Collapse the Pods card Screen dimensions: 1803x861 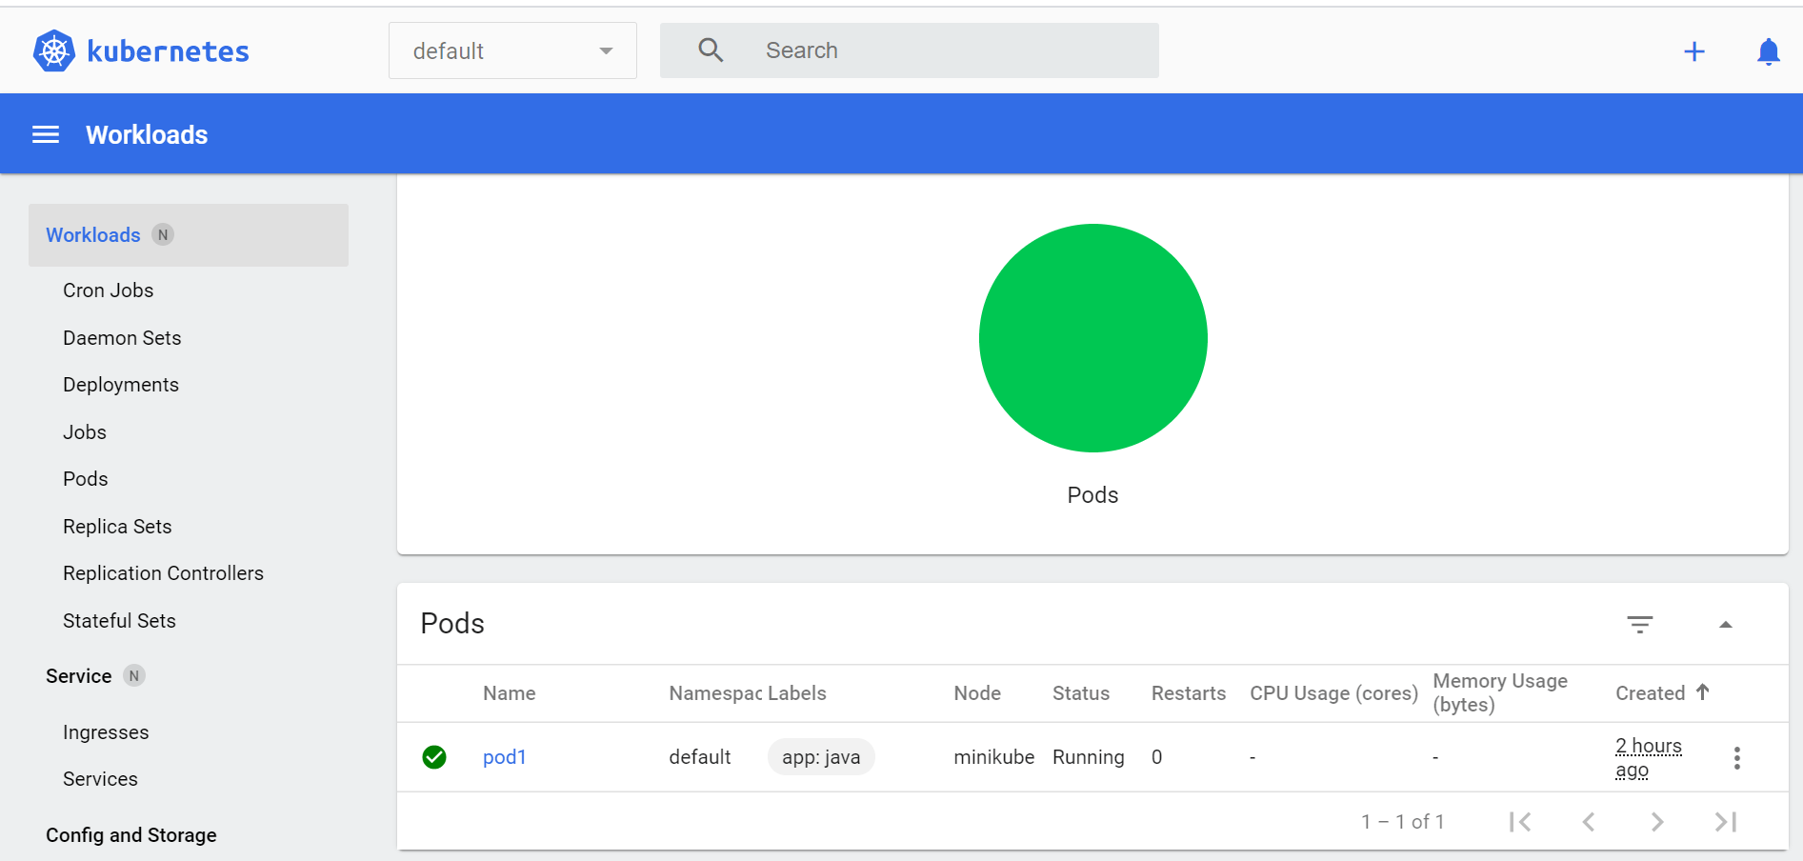click(x=1725, y=625)
